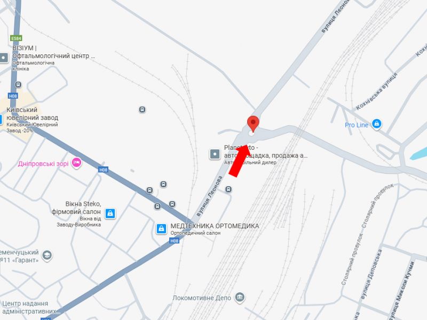Click the ВІЗІУМ clinic square icon
Screen dimensions: 427x320
pyautogui.click(x=4, y=58)
